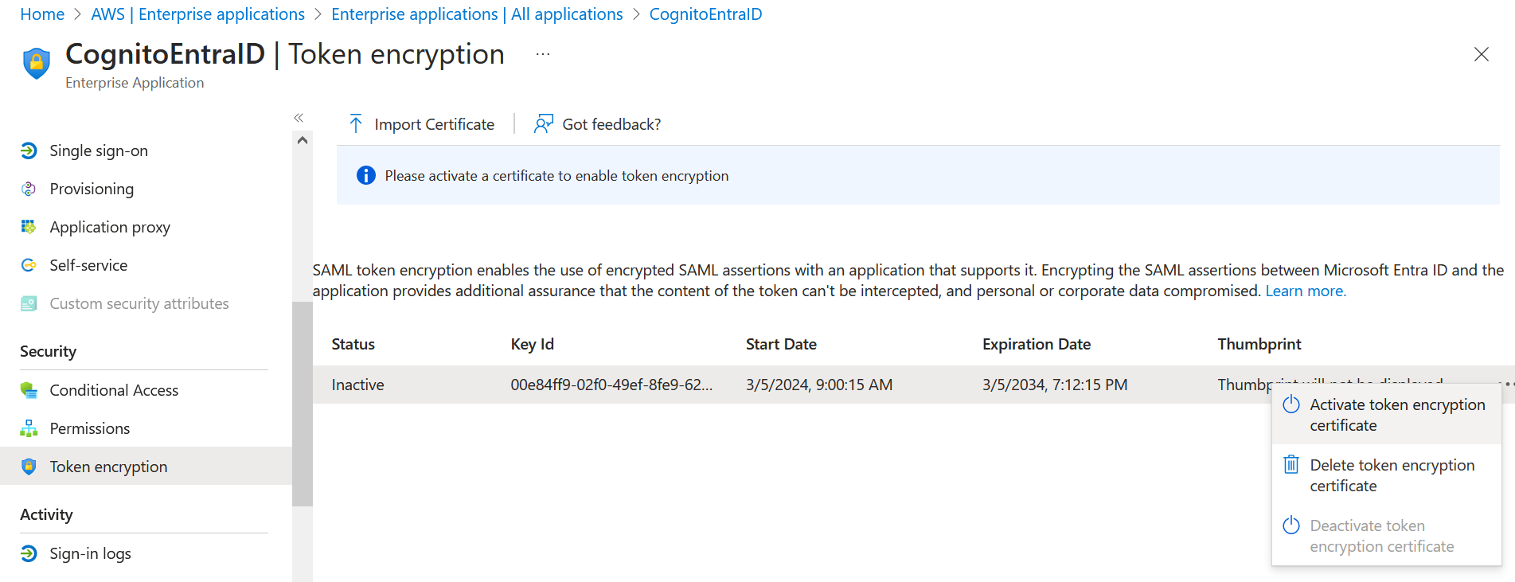The width and height of the screenshot is (1515, 582).
Task: Go to AWS | Enterprise applications breadcrumb
Action: point(197,14)
